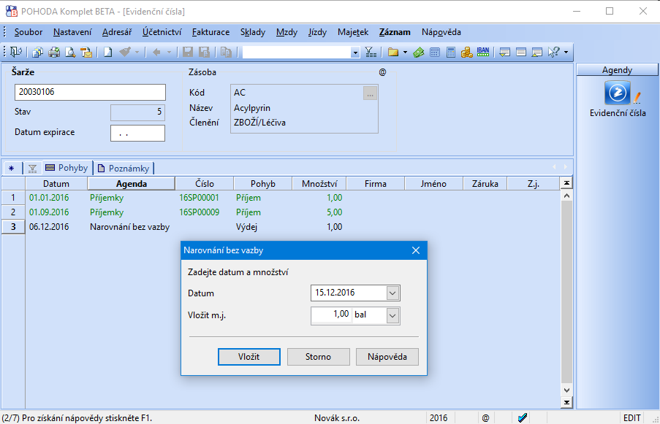Image resolution: width=660 pixels, height=424 pixels.
Task: Open the dropdown arrow beside the brush icon
Action: [x=137, y=52]
